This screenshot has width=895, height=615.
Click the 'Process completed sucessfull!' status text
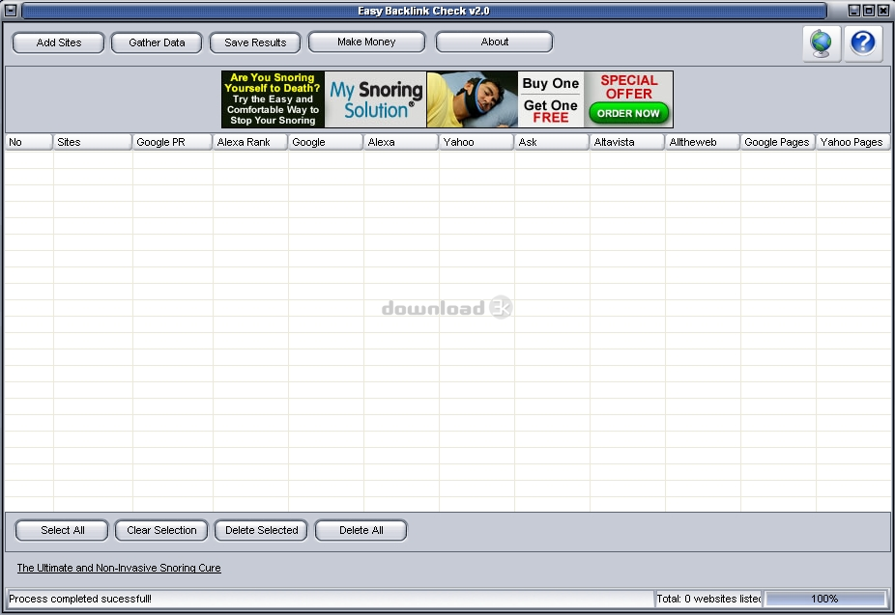[x=80, y=599]
